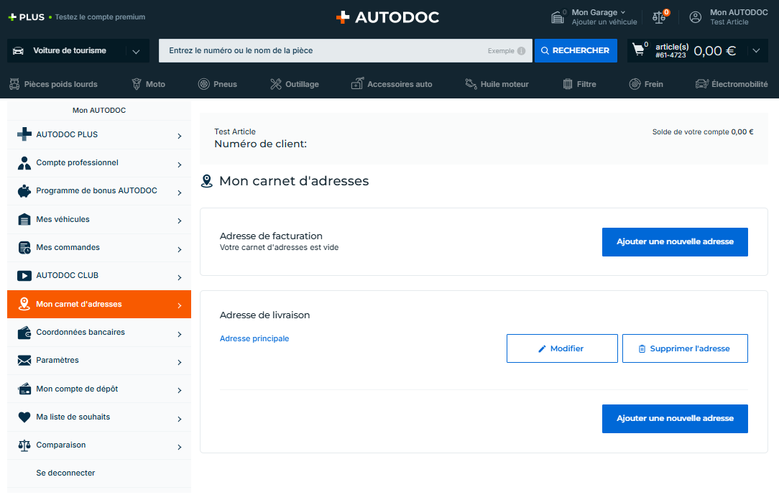Screen dimensions: 779x500
Task: Open Mes commandes in the sidebar
Action: tap(99, 248)
